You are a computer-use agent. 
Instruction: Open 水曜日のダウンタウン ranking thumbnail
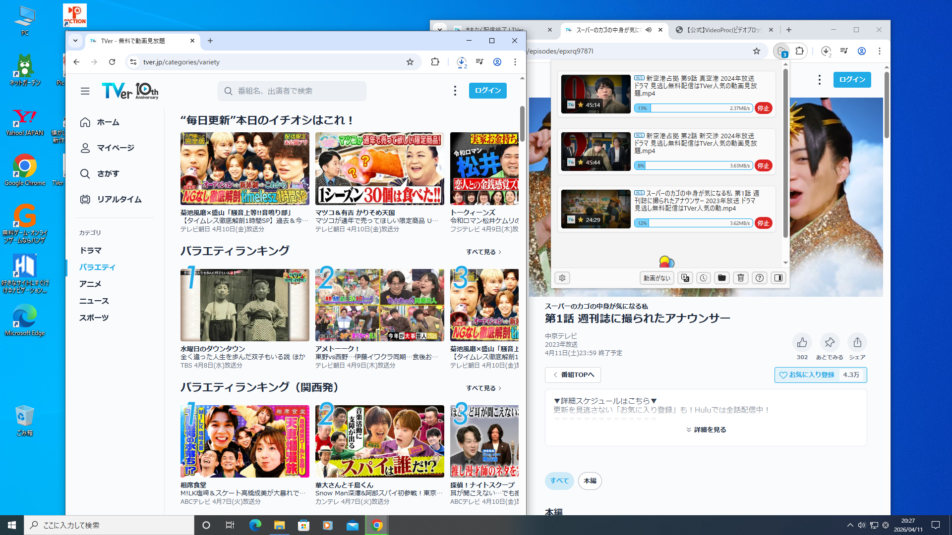point(245,305)
